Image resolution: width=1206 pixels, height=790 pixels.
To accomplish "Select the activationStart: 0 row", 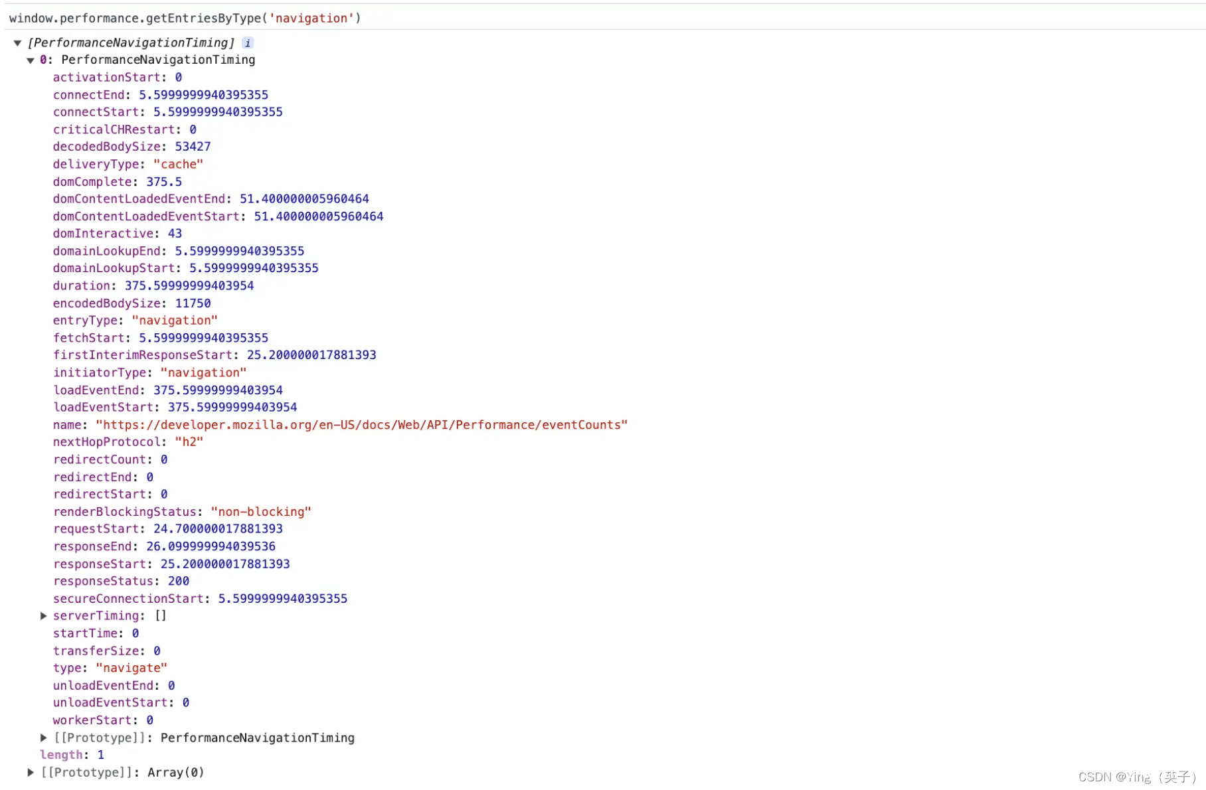I will (118, 77).
